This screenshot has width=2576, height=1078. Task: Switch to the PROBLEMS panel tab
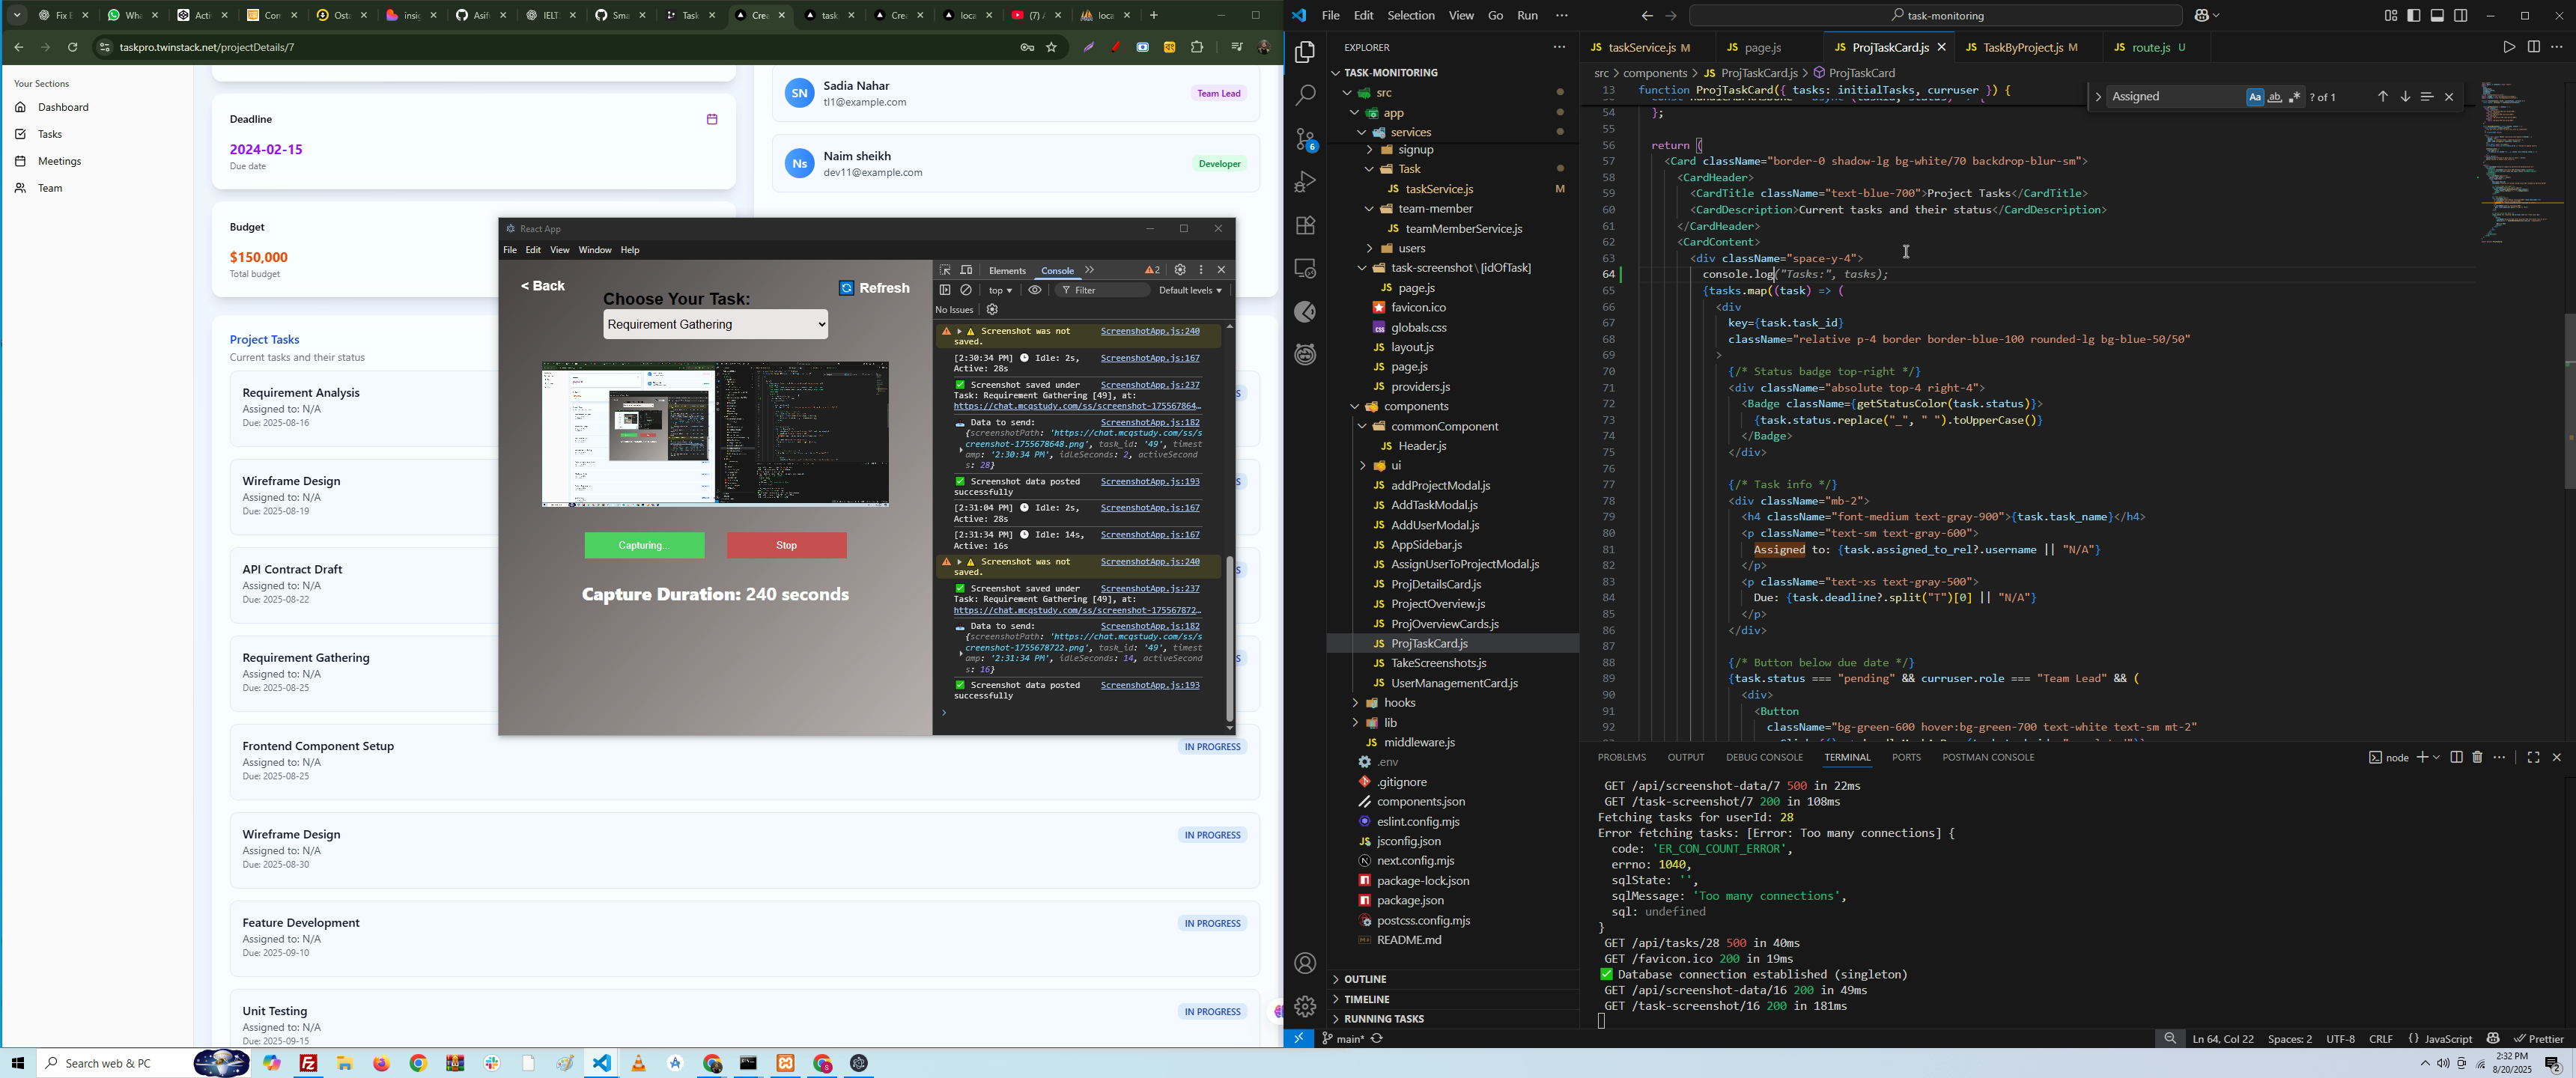(1621, 757)
